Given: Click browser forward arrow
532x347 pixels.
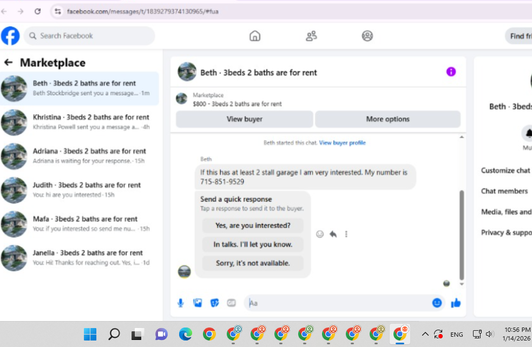Looking at the screenshot, I should 21,11.
